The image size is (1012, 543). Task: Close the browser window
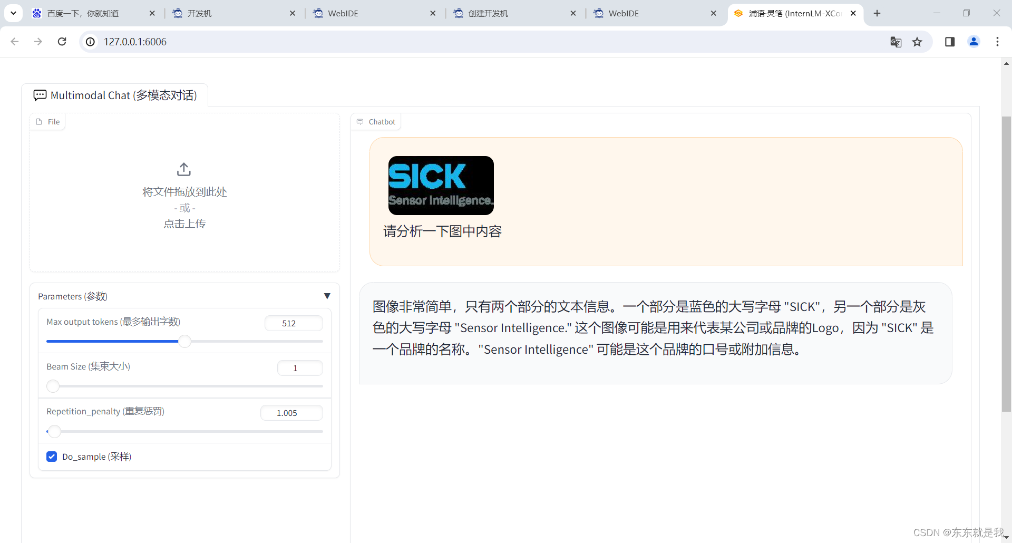[996, 13]
